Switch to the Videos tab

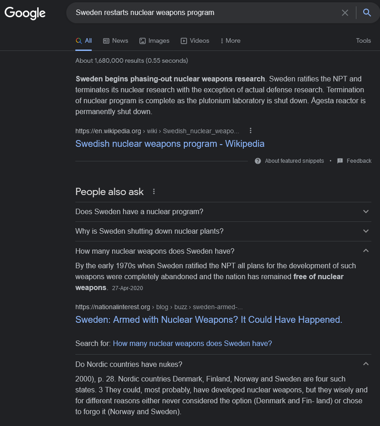(x=195, y=41)
